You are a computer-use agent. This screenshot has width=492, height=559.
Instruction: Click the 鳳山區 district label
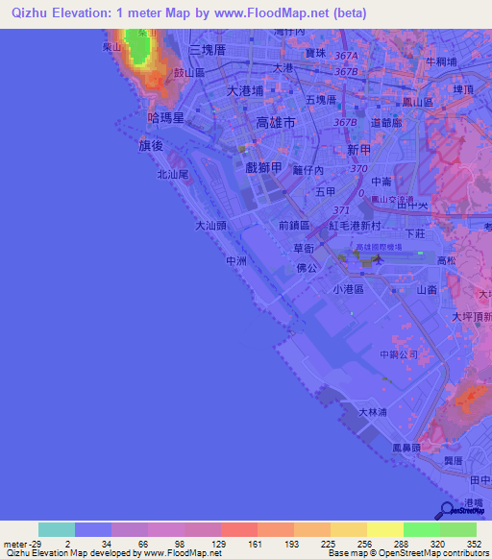click(418, 103)
